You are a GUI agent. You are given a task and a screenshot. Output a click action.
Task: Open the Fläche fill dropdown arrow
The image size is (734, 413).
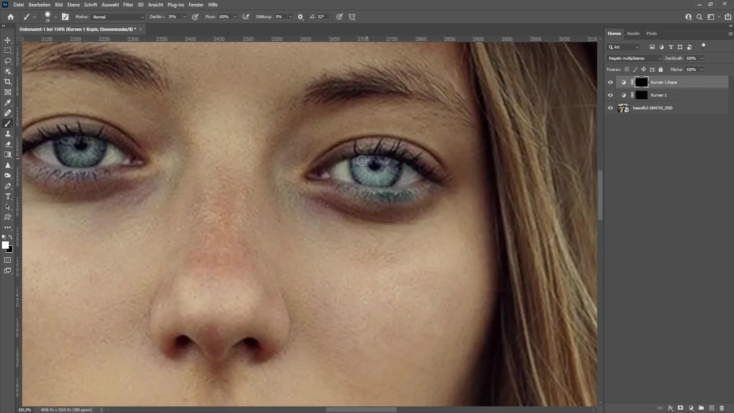click(x=702, y=70)
